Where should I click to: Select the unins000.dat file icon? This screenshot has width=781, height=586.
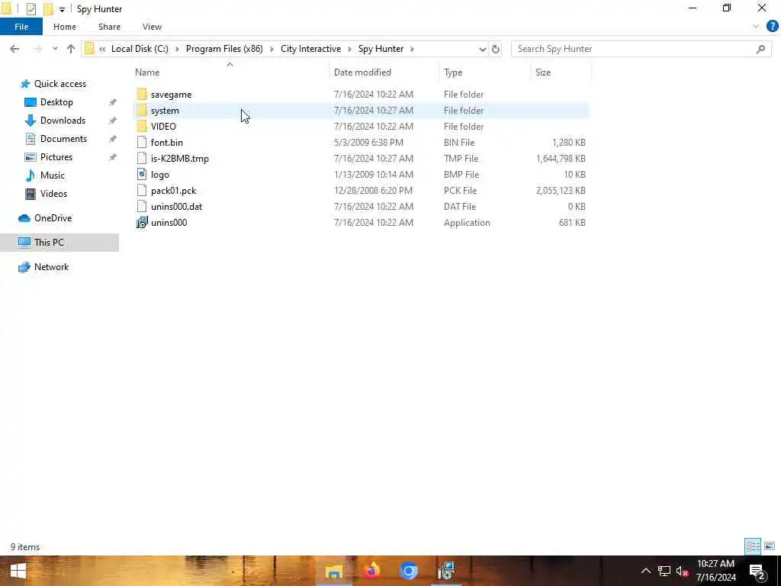[142, 206]
